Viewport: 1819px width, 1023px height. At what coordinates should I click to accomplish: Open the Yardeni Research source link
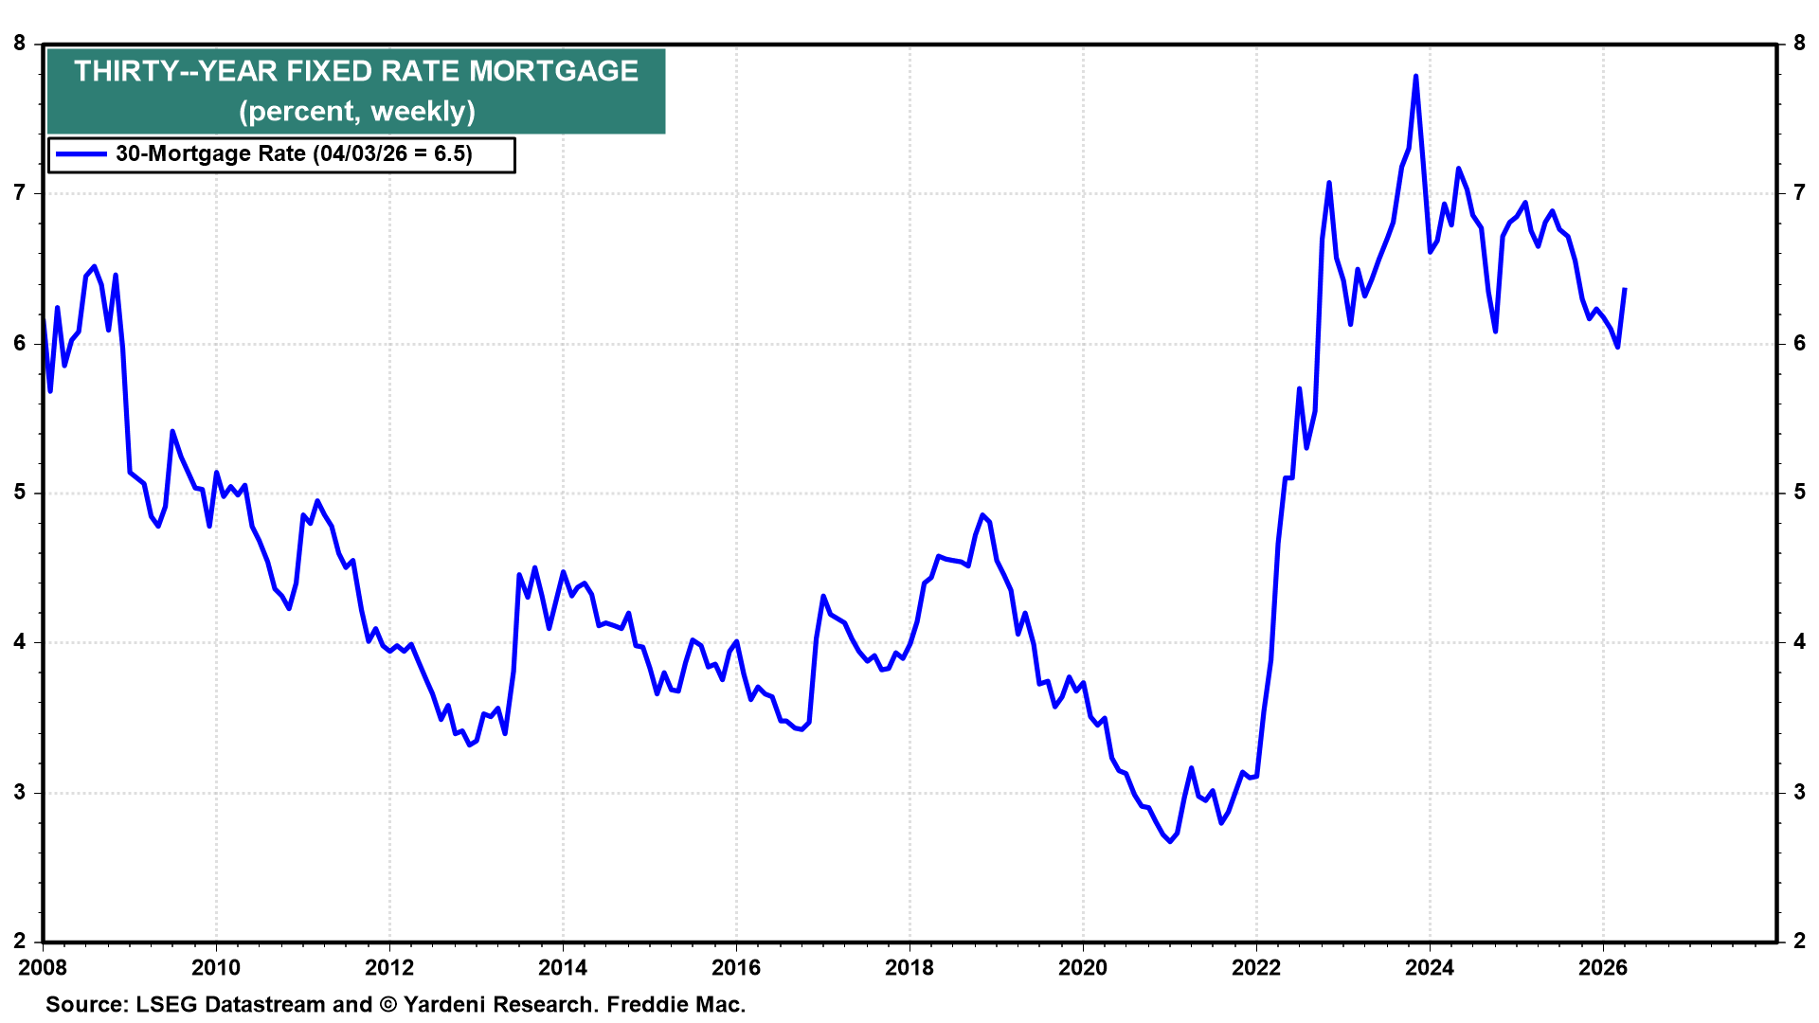[499, 1004]
